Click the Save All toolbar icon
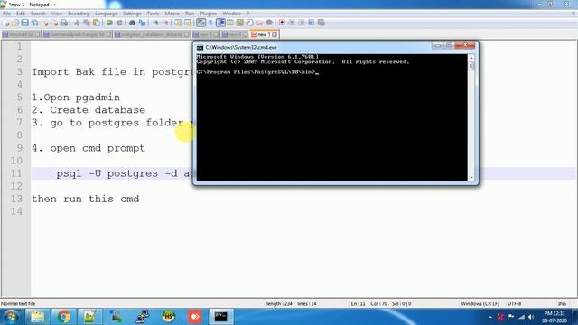Screen dimensions: 578x325 click(x=34, y=23)
